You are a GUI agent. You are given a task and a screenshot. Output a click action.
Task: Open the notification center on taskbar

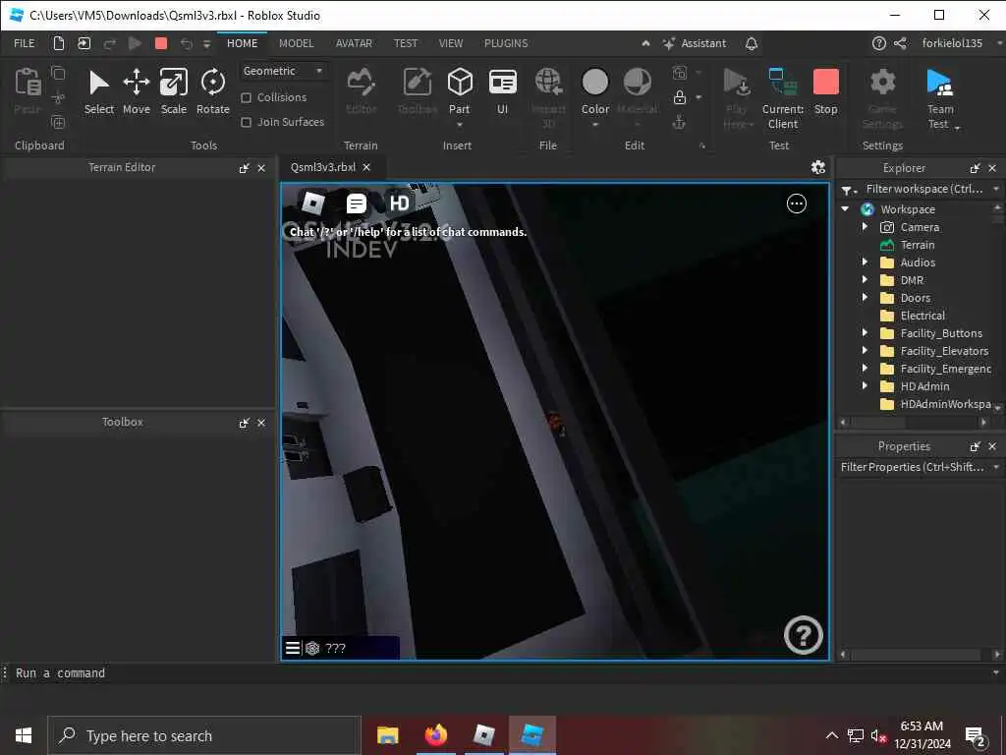coord(976,735)
